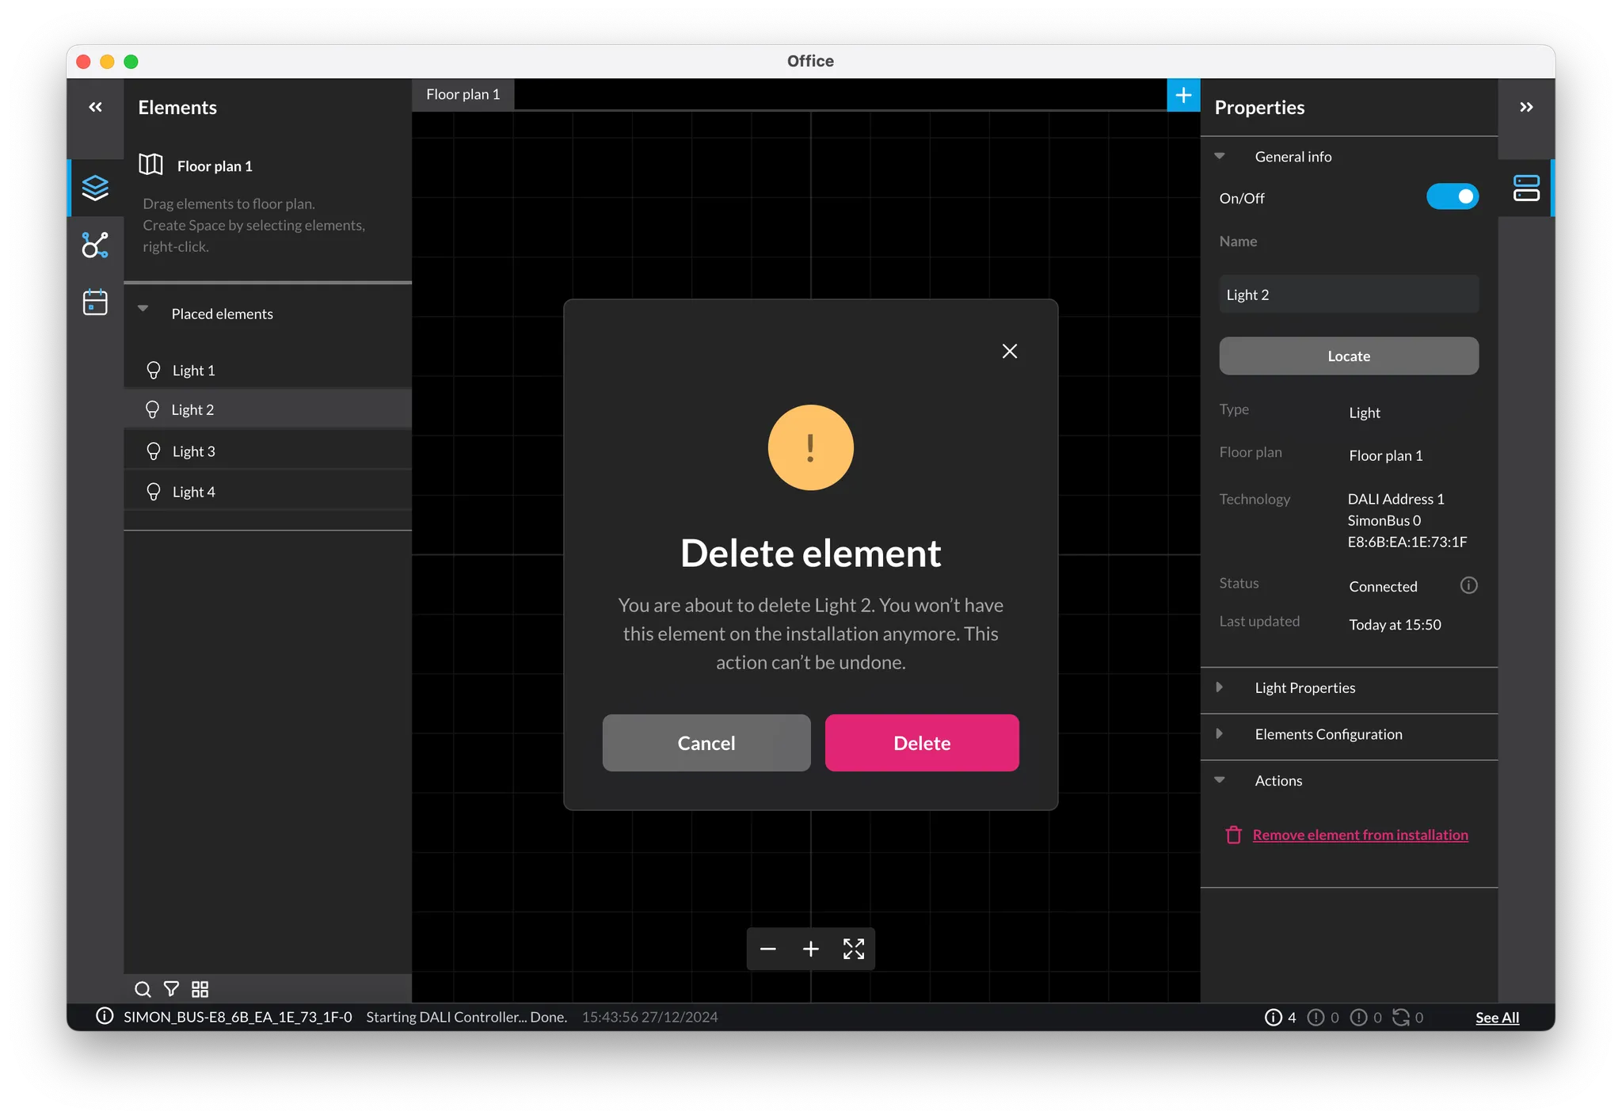Viewport: 1622px width, 1119px height.
Task: Collapse the Actions section
Action: click(1220, 780)
